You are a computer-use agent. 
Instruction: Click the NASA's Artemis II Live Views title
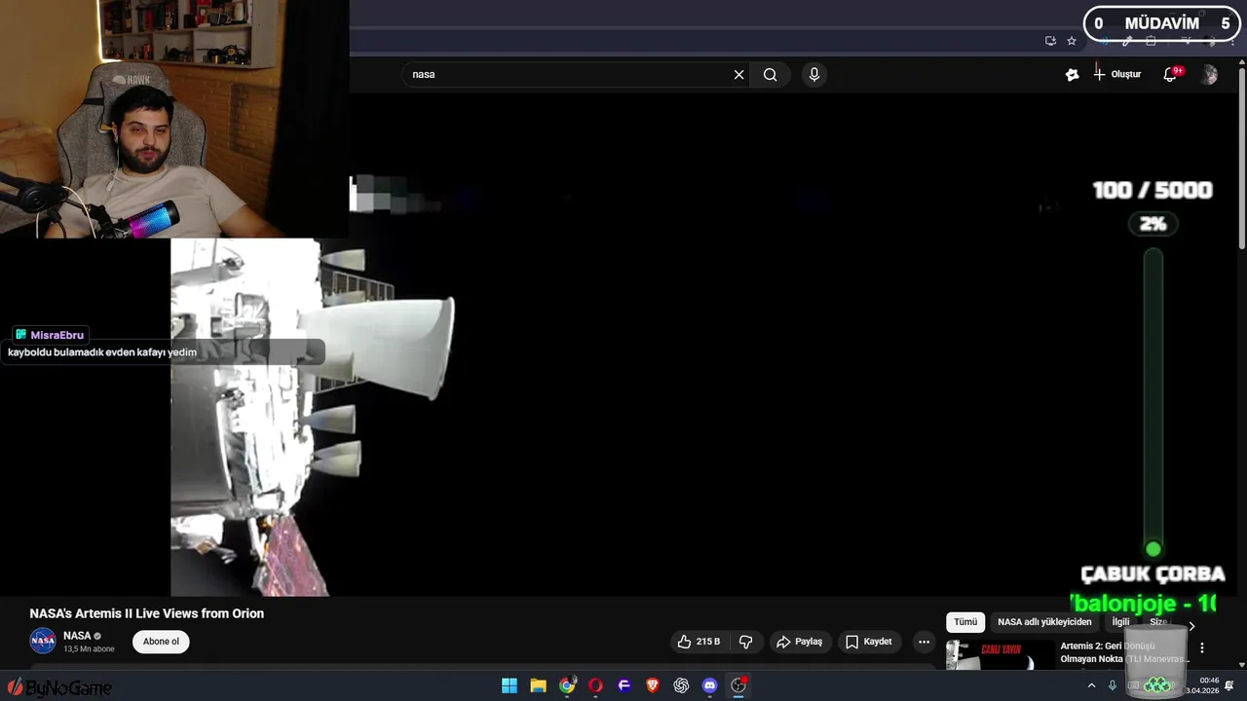(x=147, y=613)
